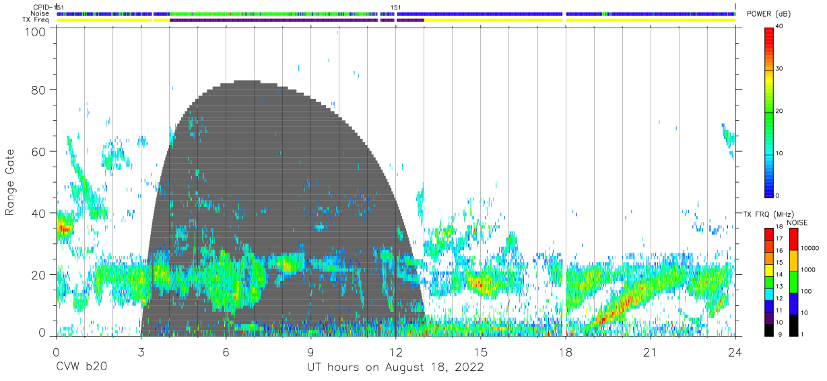Click the 'TX FRQ (MHz)' legend title

tap(768, 214)
